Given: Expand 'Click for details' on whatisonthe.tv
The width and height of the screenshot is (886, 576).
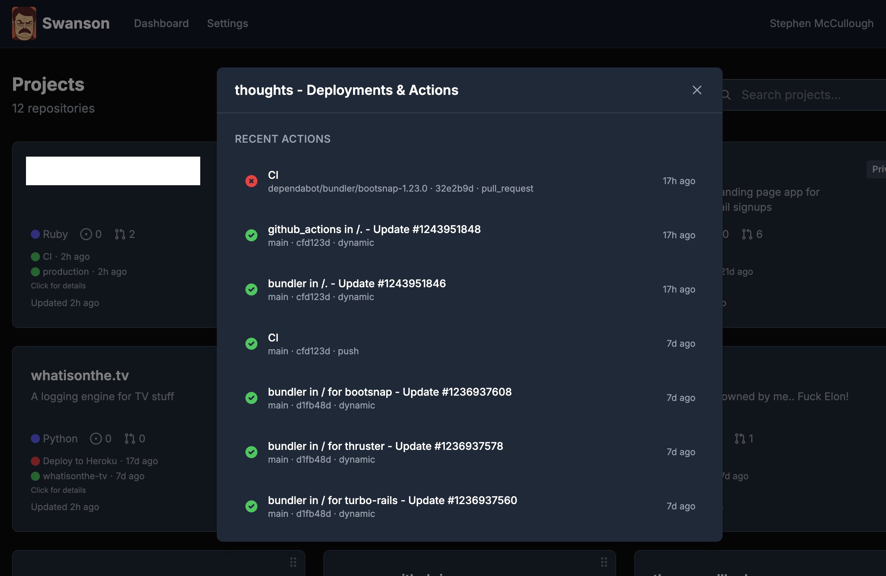Looking at the screenshot, I should [58, 490].
